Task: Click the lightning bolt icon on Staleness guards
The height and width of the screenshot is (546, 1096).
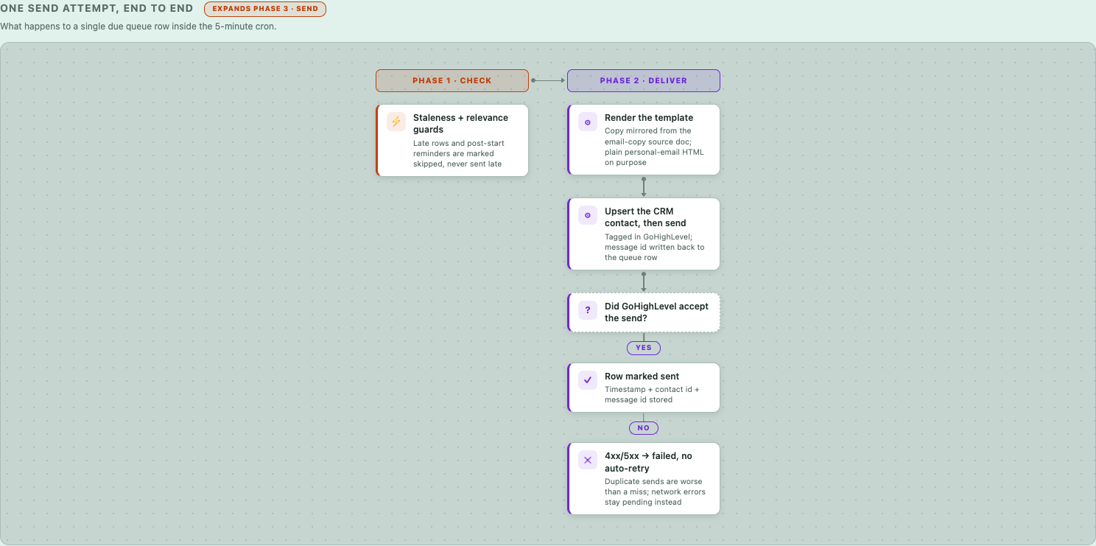Action: click(396, 122)
